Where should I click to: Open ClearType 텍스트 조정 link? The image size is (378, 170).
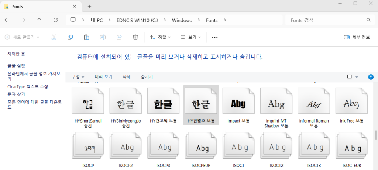[28, 86]
